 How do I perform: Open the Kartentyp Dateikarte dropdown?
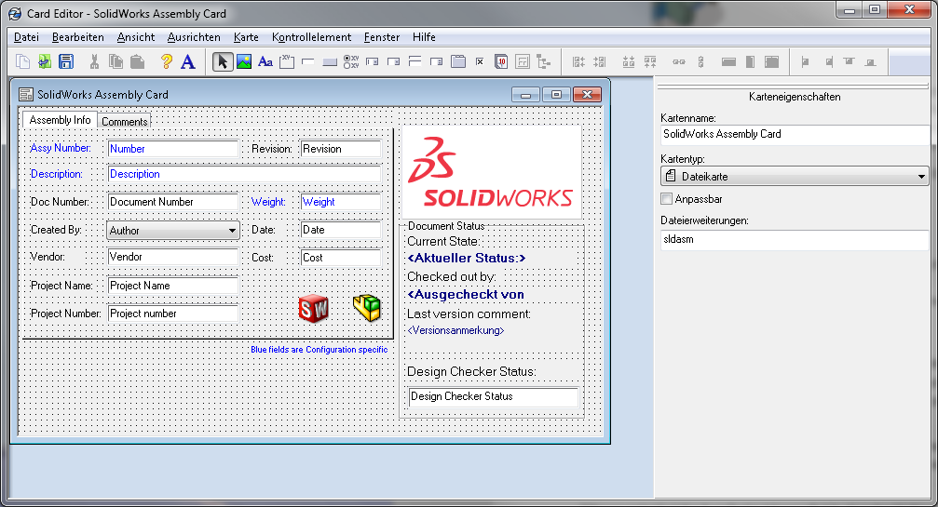[x=795, y=177]
